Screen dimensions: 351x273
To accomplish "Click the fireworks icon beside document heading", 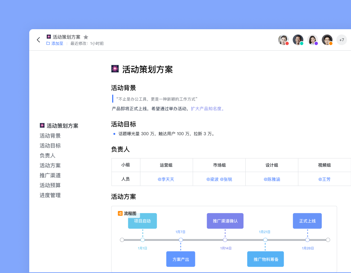I will [x=115, y=69].
